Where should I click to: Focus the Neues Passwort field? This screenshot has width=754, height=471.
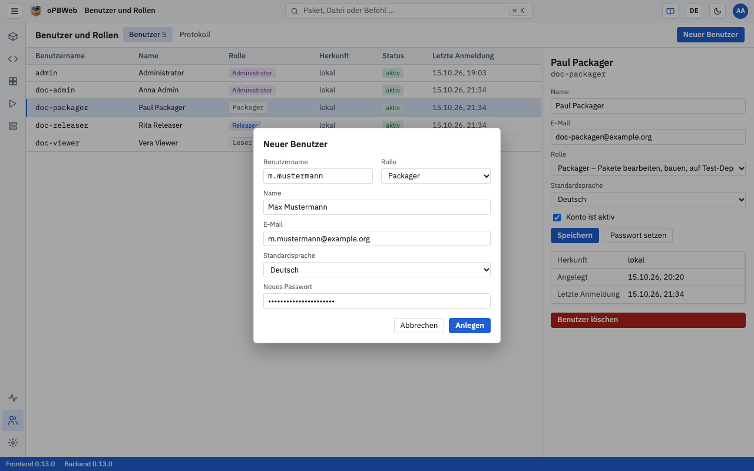pos(377,301)
